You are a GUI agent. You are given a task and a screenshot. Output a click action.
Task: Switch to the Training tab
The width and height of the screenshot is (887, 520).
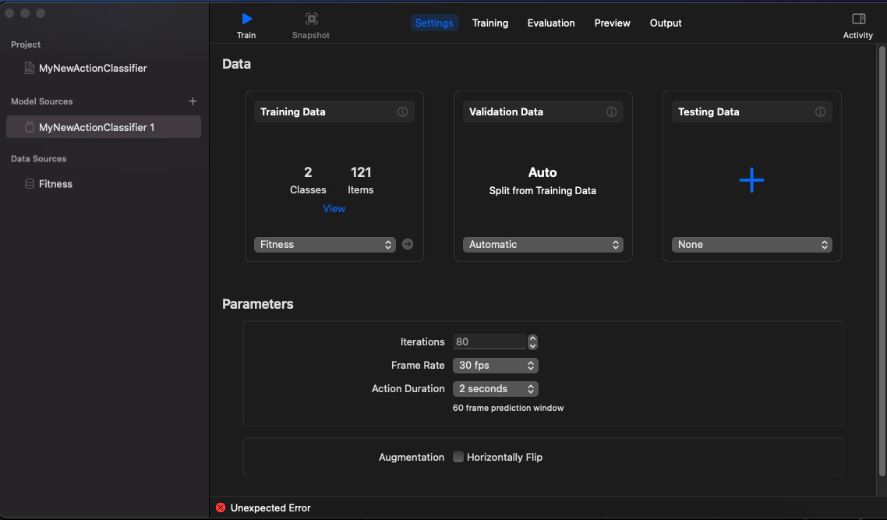tap(490, 23)
